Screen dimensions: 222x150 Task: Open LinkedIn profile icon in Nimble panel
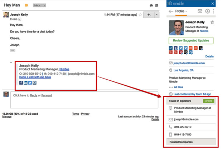coord(171,48)
